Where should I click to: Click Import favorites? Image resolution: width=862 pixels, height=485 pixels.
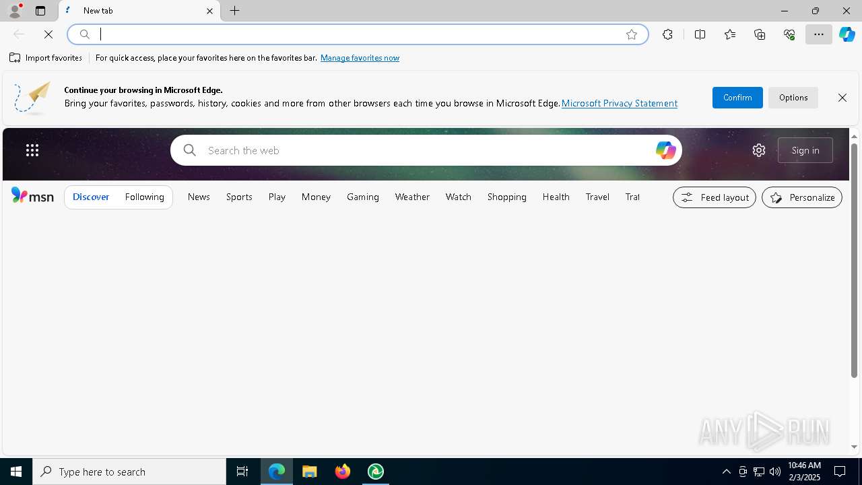point(46,58)
